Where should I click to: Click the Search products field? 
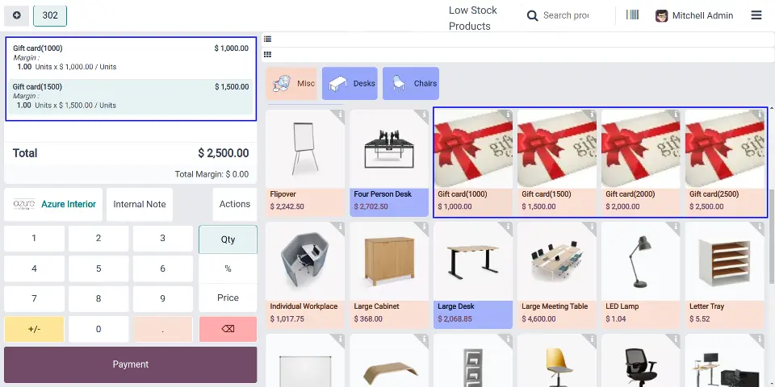(x=566, y=16)
